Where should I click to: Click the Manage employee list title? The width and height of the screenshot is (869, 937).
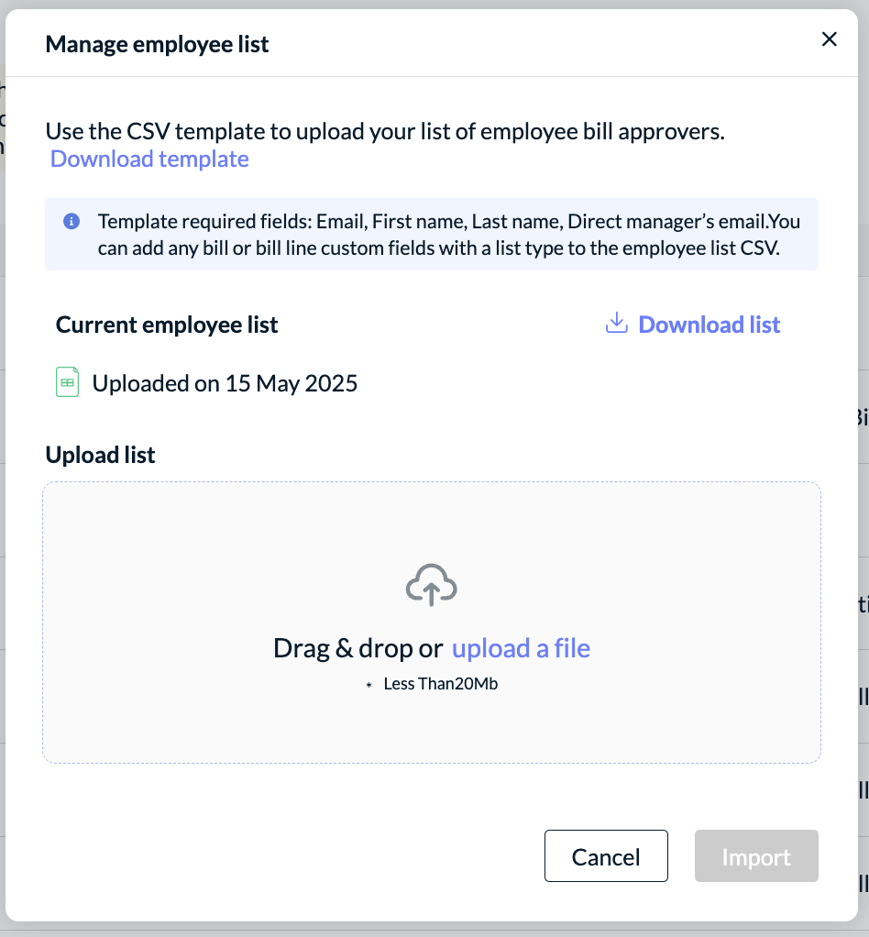click(x=157, y=45)
